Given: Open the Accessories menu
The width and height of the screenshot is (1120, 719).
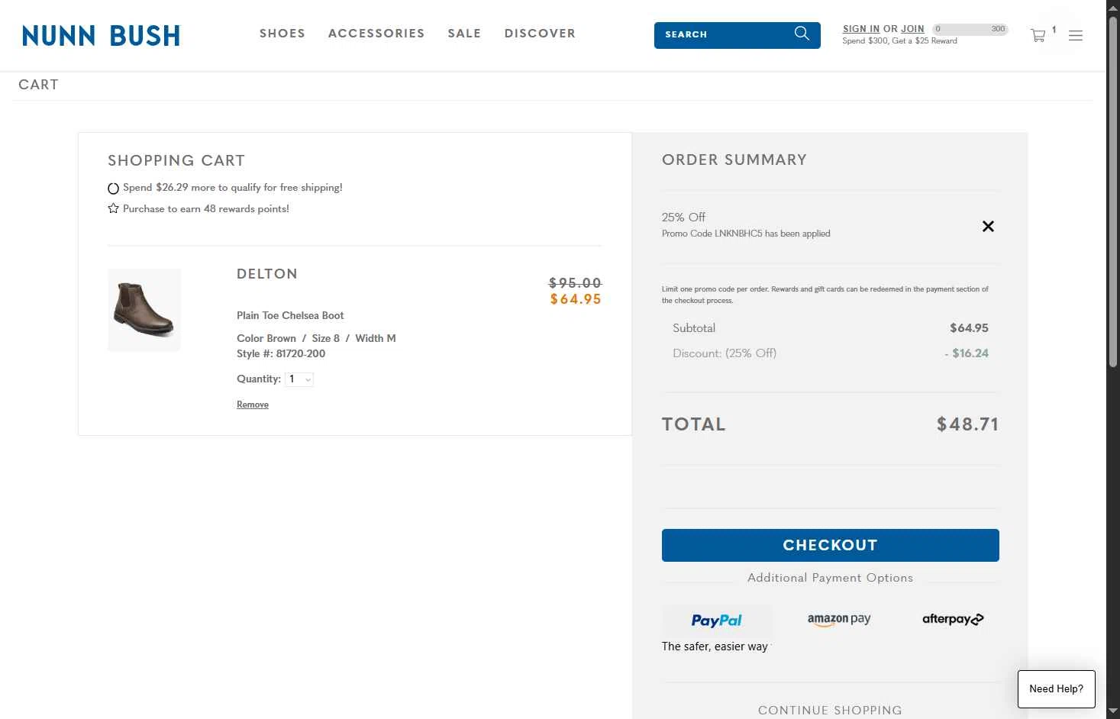Looking at the screenshot, I should (376, 34).
